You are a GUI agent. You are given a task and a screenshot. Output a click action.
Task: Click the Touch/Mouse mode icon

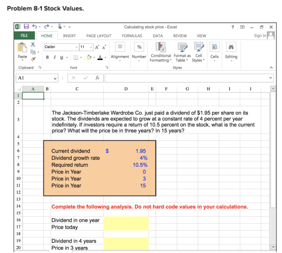point(60,26)
